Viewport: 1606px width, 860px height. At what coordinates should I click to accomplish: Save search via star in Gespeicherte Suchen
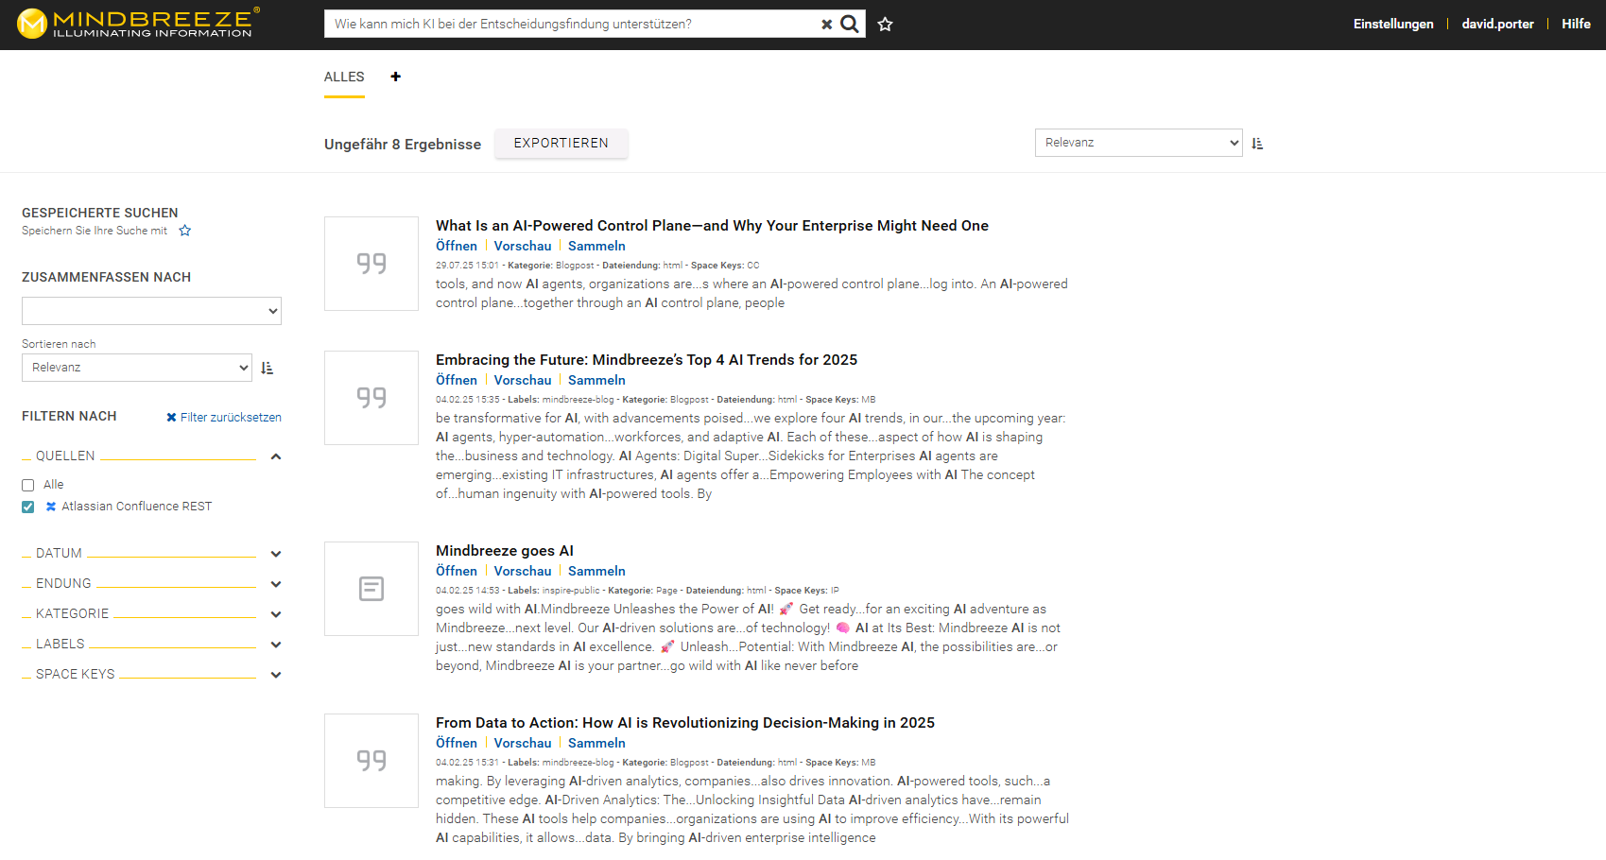185,231
